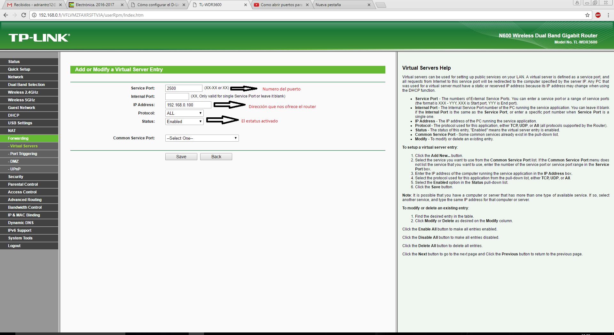The image size is (614, 335).
Task: Open Advanced Routing menu
Action: pos(29,200)
